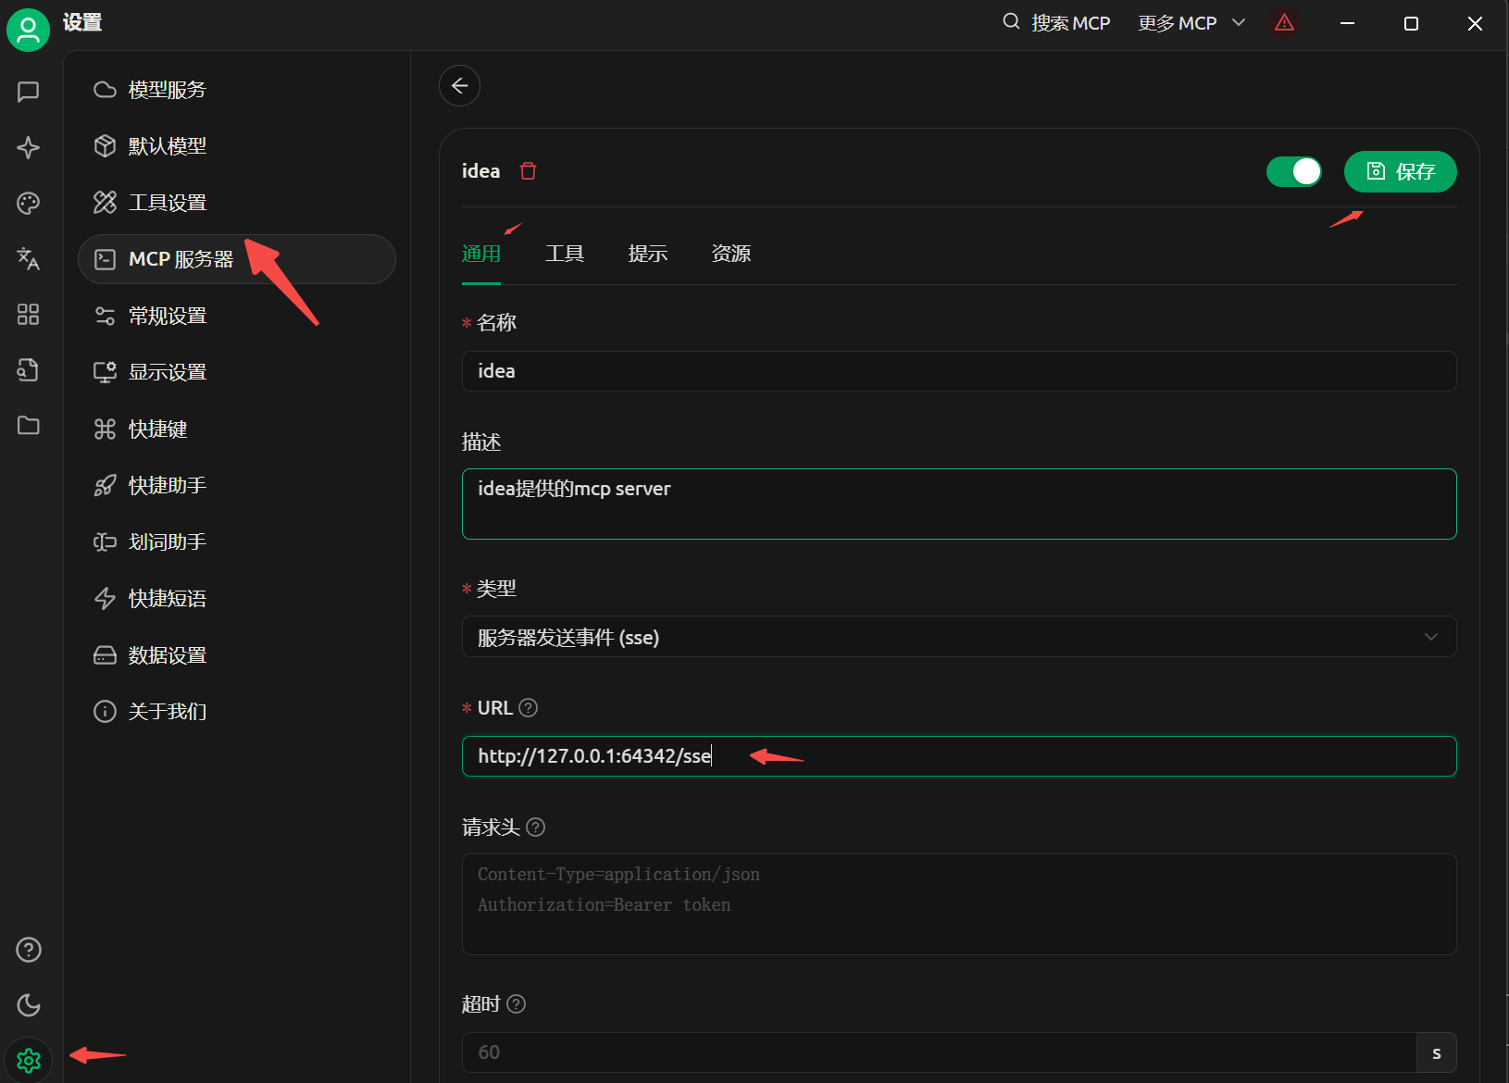Show URL help tooltip icon
Viewport: 1509px width, 1083px height.
[x=529, y=708]
